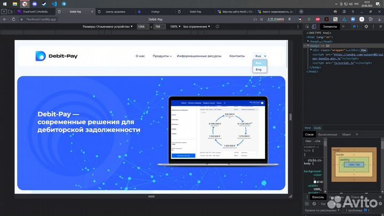Click the rotate viewport icon

click(x=217, y=27)
